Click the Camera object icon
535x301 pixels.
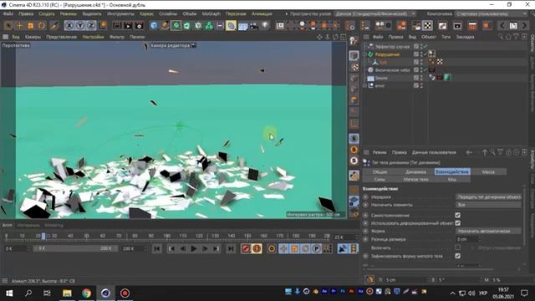254,26
